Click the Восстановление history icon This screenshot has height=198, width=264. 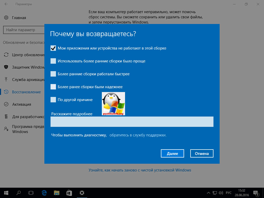point(6,92)
